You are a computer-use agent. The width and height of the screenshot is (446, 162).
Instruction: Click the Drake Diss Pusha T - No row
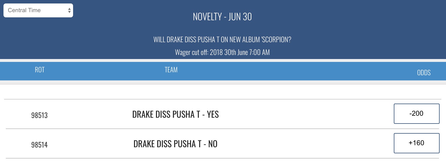[223, 143]
